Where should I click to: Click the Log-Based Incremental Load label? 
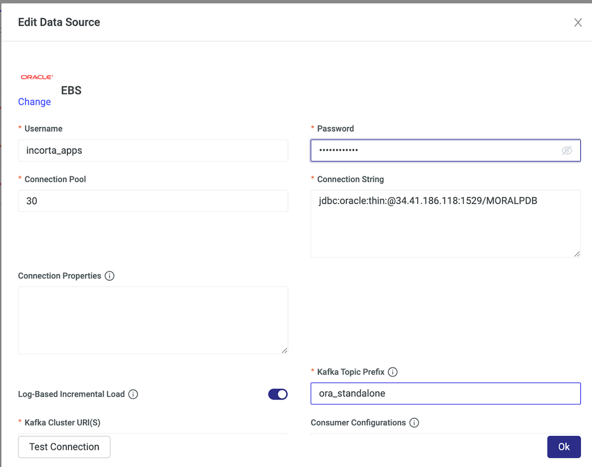(x=71, y=395)
